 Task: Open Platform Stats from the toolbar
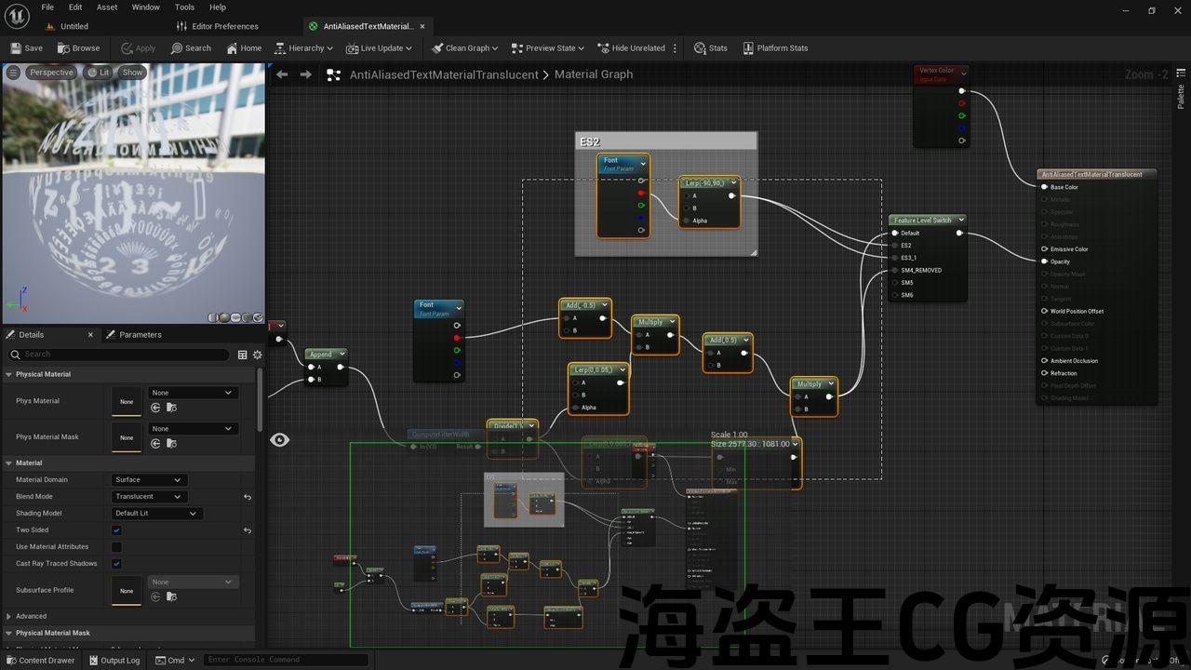[x=775, y=48]
